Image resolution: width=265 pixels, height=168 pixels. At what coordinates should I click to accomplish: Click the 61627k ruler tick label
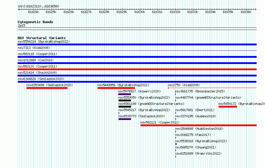coord(86,12)
